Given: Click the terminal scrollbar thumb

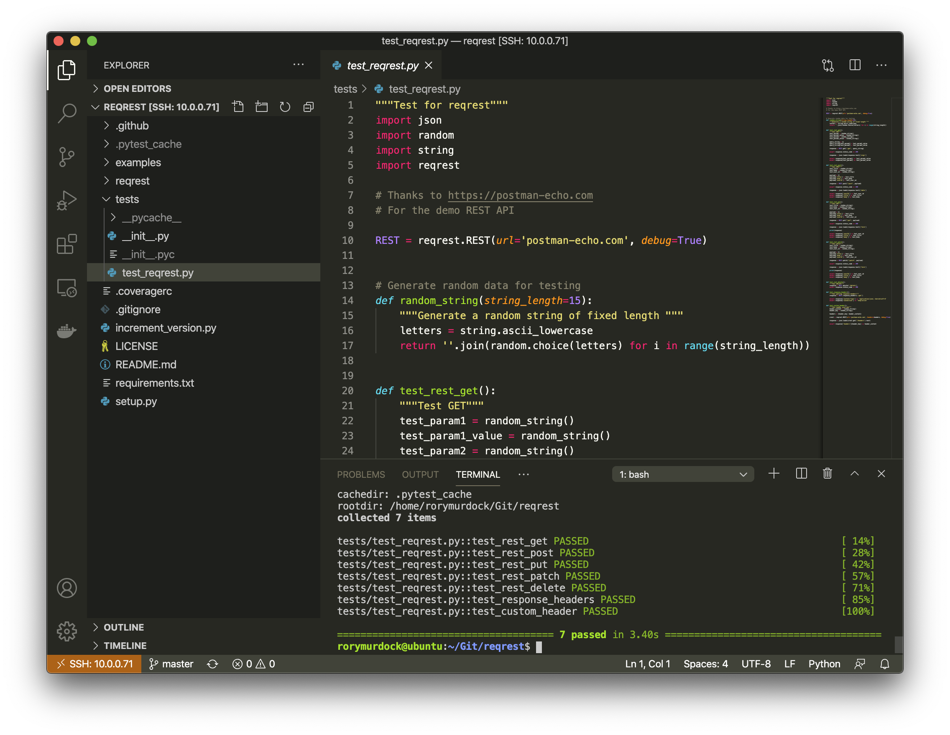Looking at the screenshot, I should 898,645.
